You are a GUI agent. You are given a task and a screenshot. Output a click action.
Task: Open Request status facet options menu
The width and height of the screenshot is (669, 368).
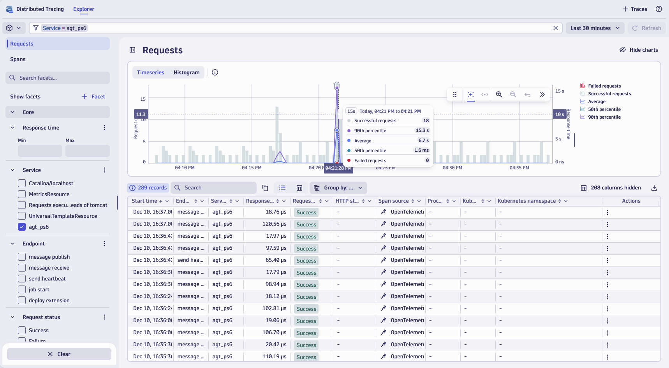coord(104,317)
